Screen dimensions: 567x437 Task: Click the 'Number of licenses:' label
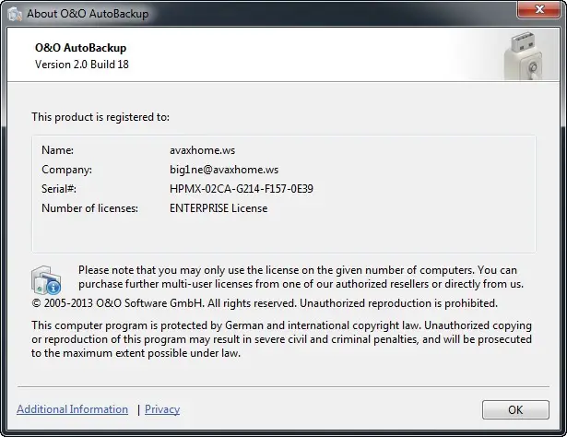89,208
